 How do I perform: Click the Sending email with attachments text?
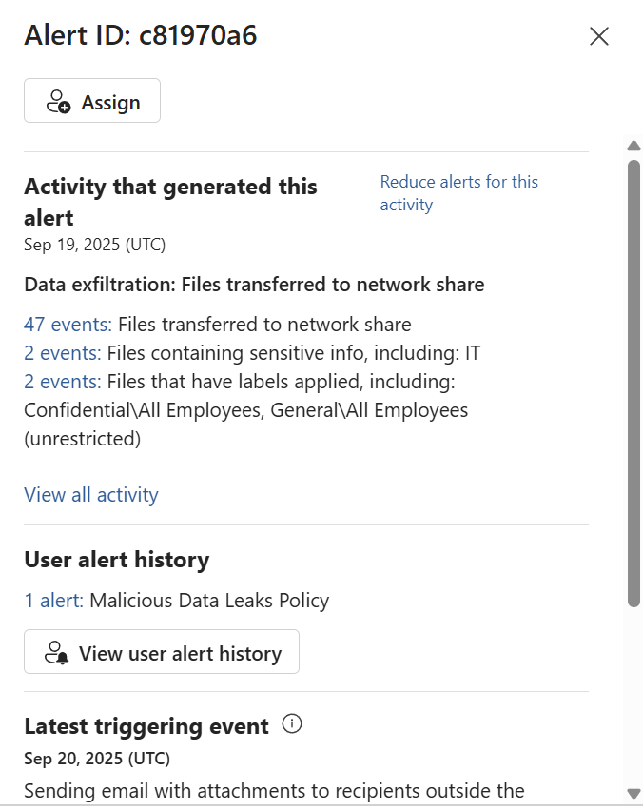[x=274, y=791]
